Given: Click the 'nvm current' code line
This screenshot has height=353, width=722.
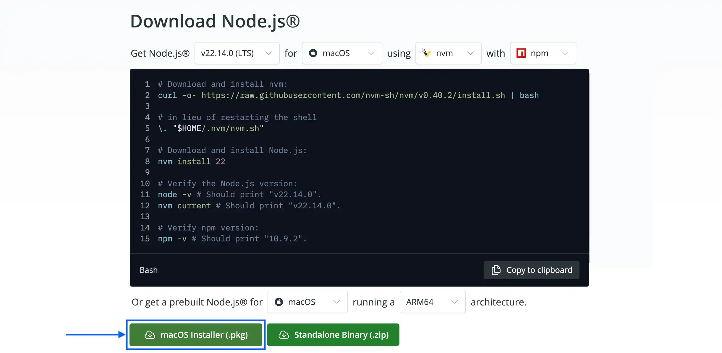Looking at the screenshot, I should click(x=249, y=205).
